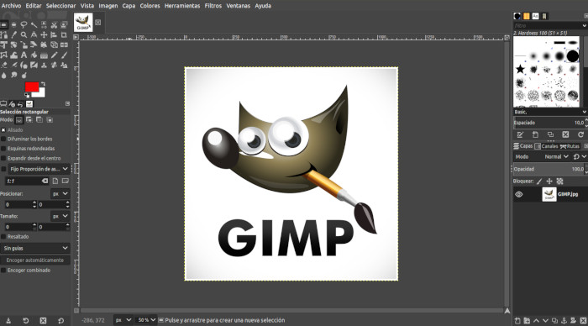Select the Text tool
The width and height of the screenshot is (588, 326).
click(x=24, y=55)
